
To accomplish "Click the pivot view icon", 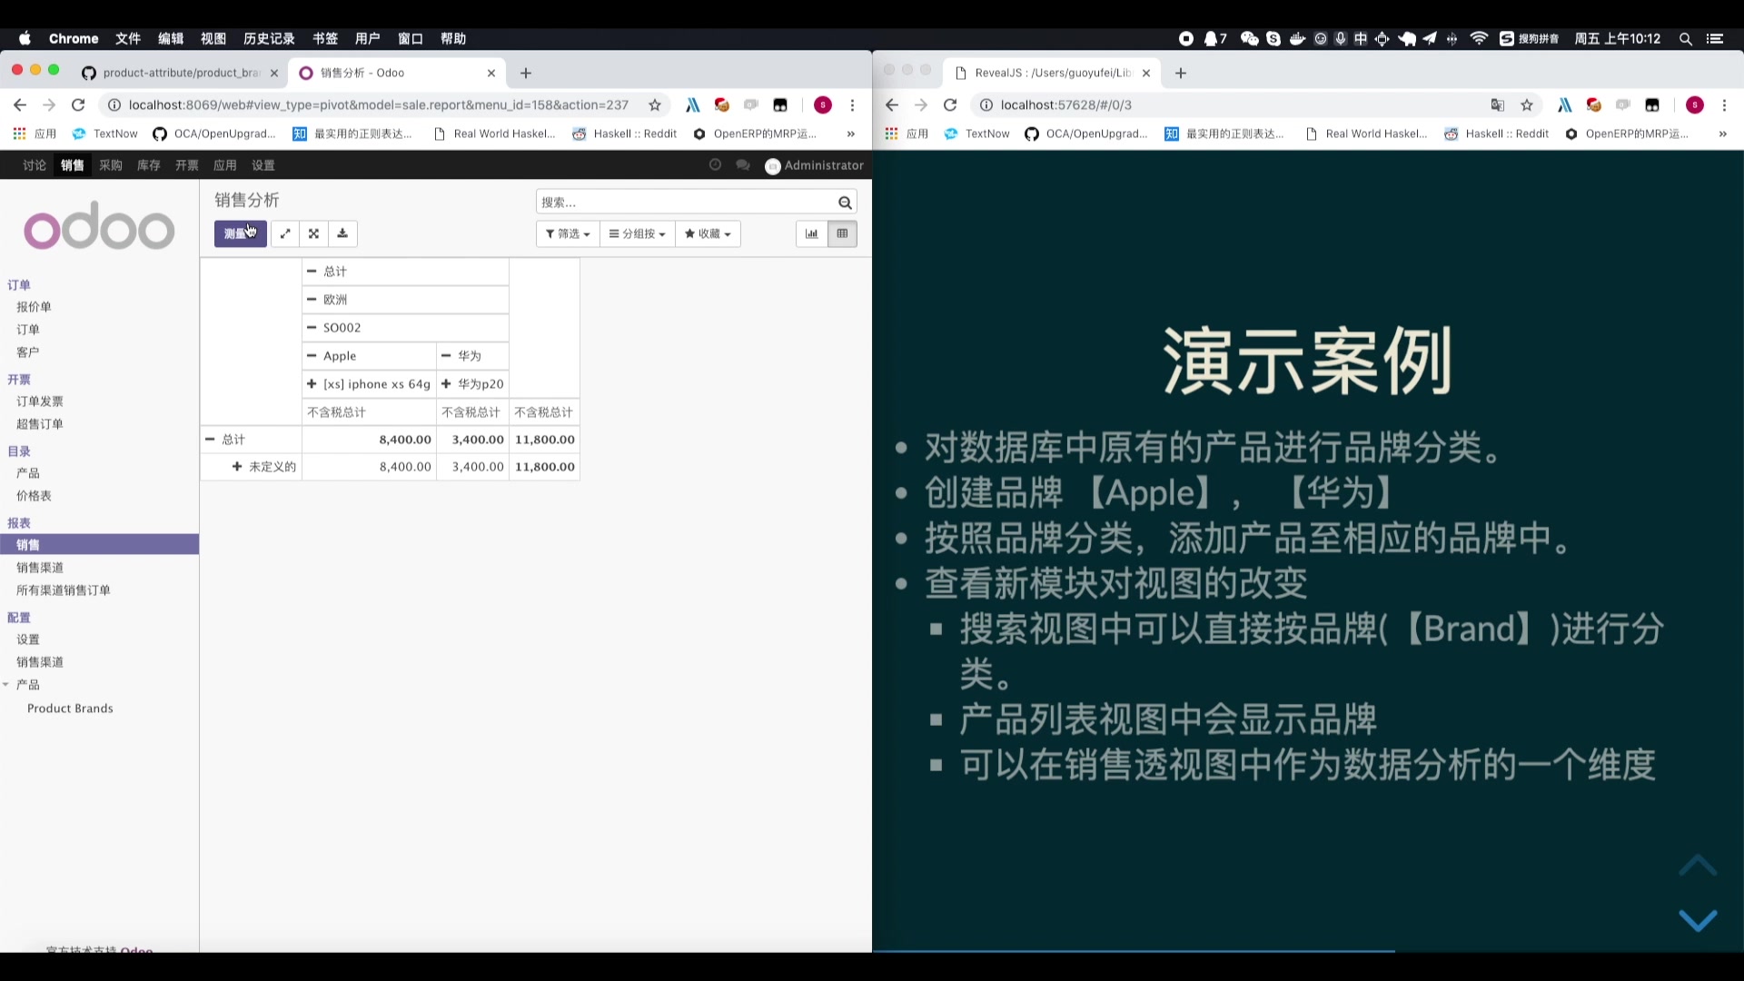I will 842,233.
